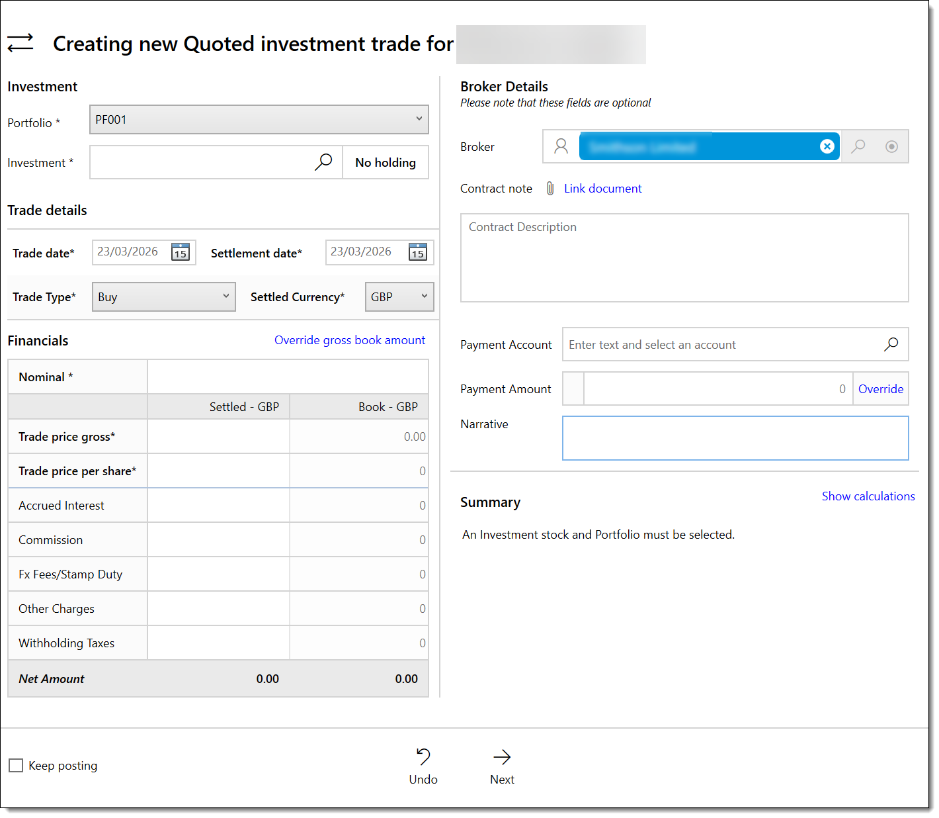
Task: Click the Payment Account search icon
Action: (x=891, y=344)
